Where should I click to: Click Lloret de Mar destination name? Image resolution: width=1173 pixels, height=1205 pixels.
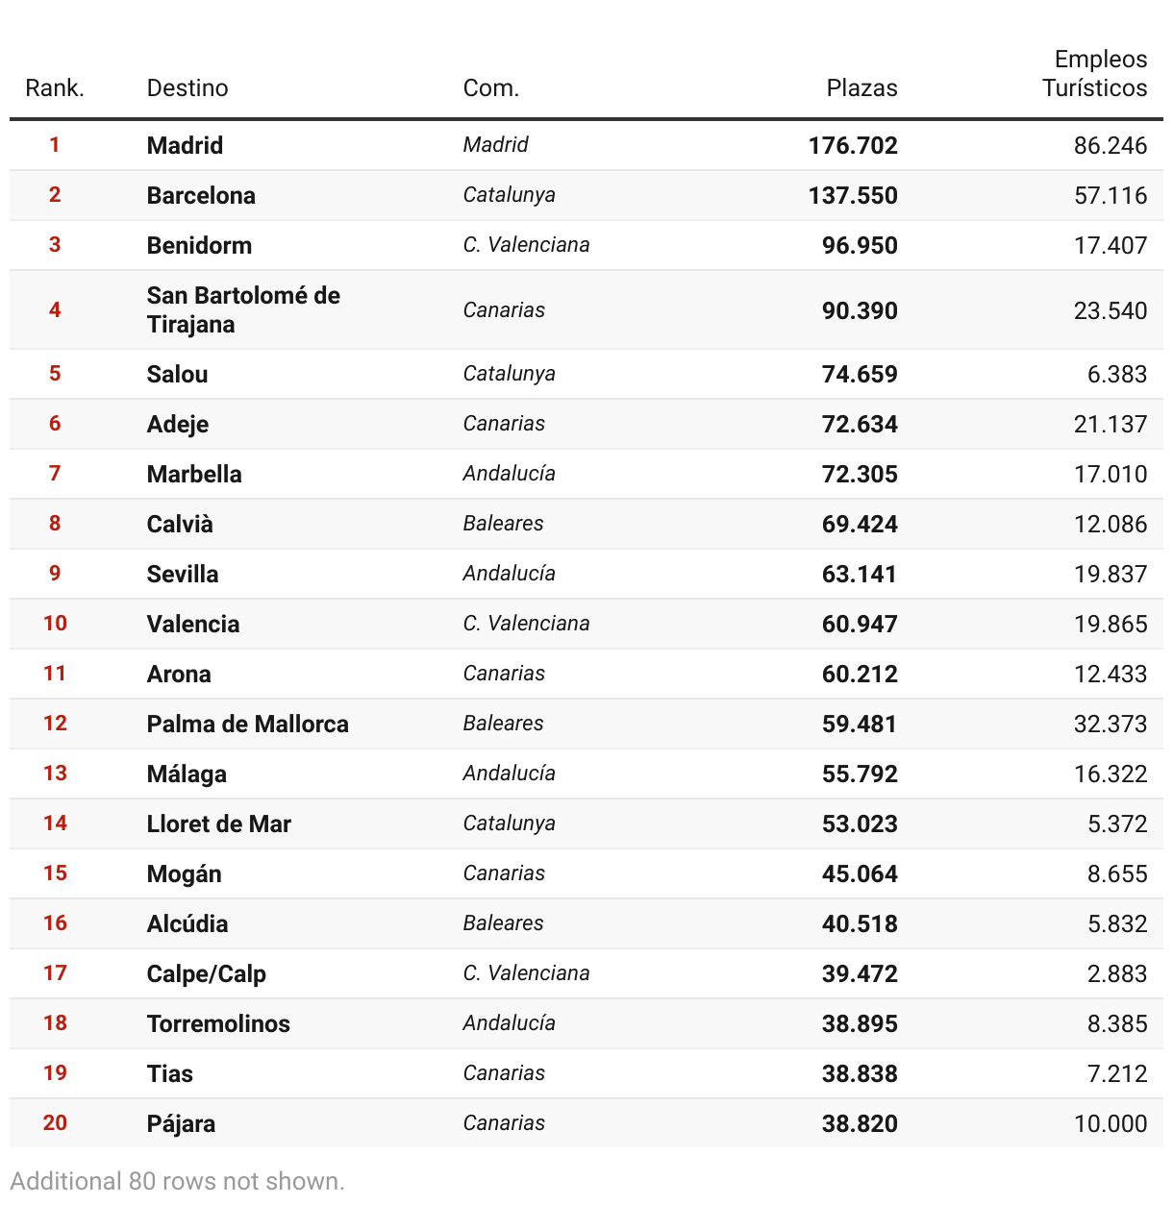coord(218,824)
